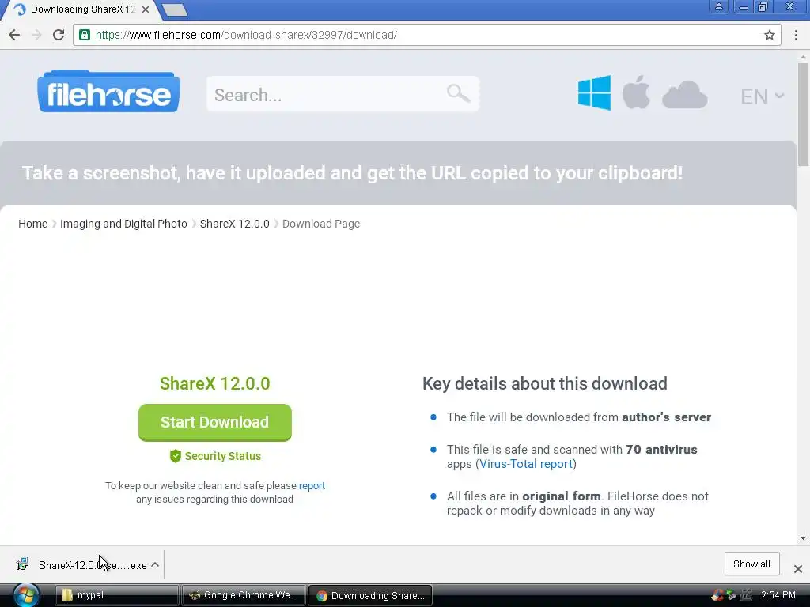Click the Start Download button
810x607 pixels.
coord(215,422)
